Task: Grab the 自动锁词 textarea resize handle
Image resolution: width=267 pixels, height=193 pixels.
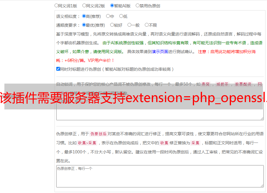Action: (262, 118)
